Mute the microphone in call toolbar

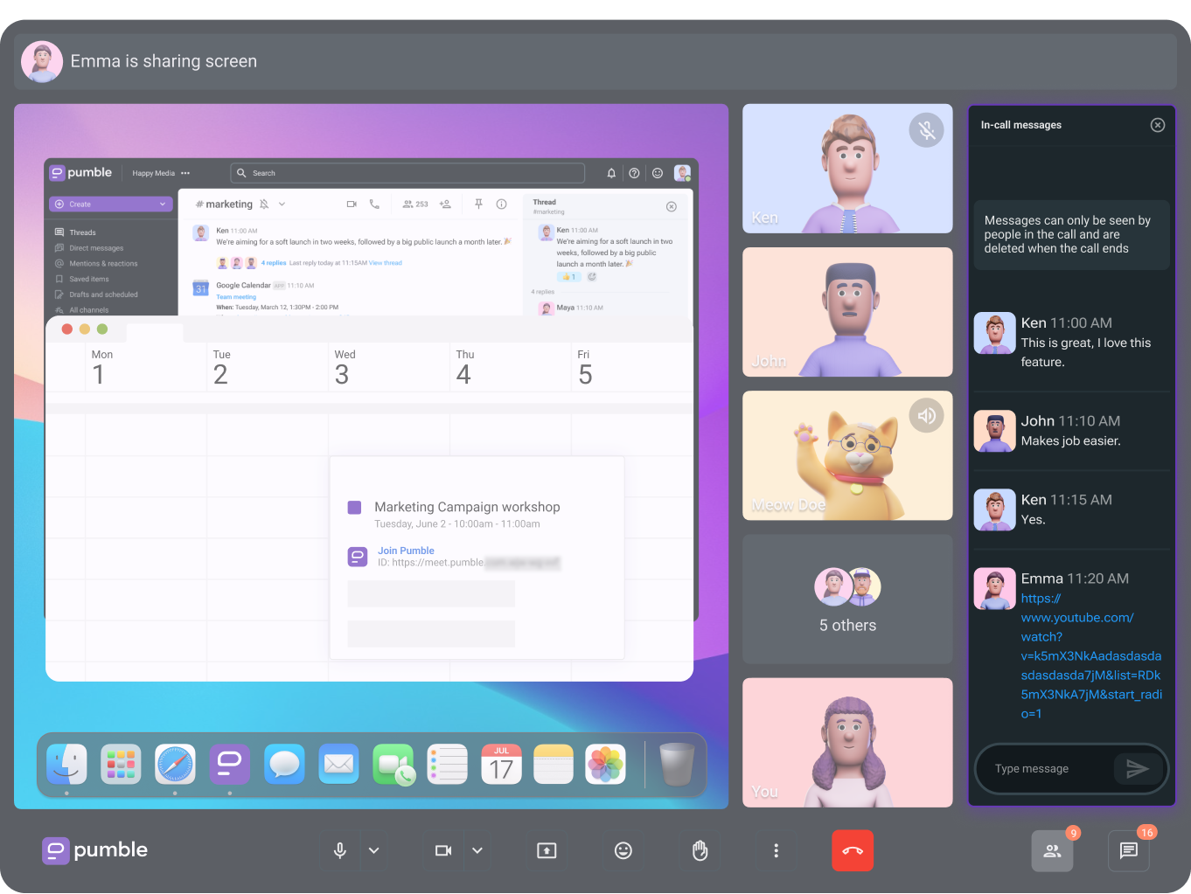click(x=340, y=850)
